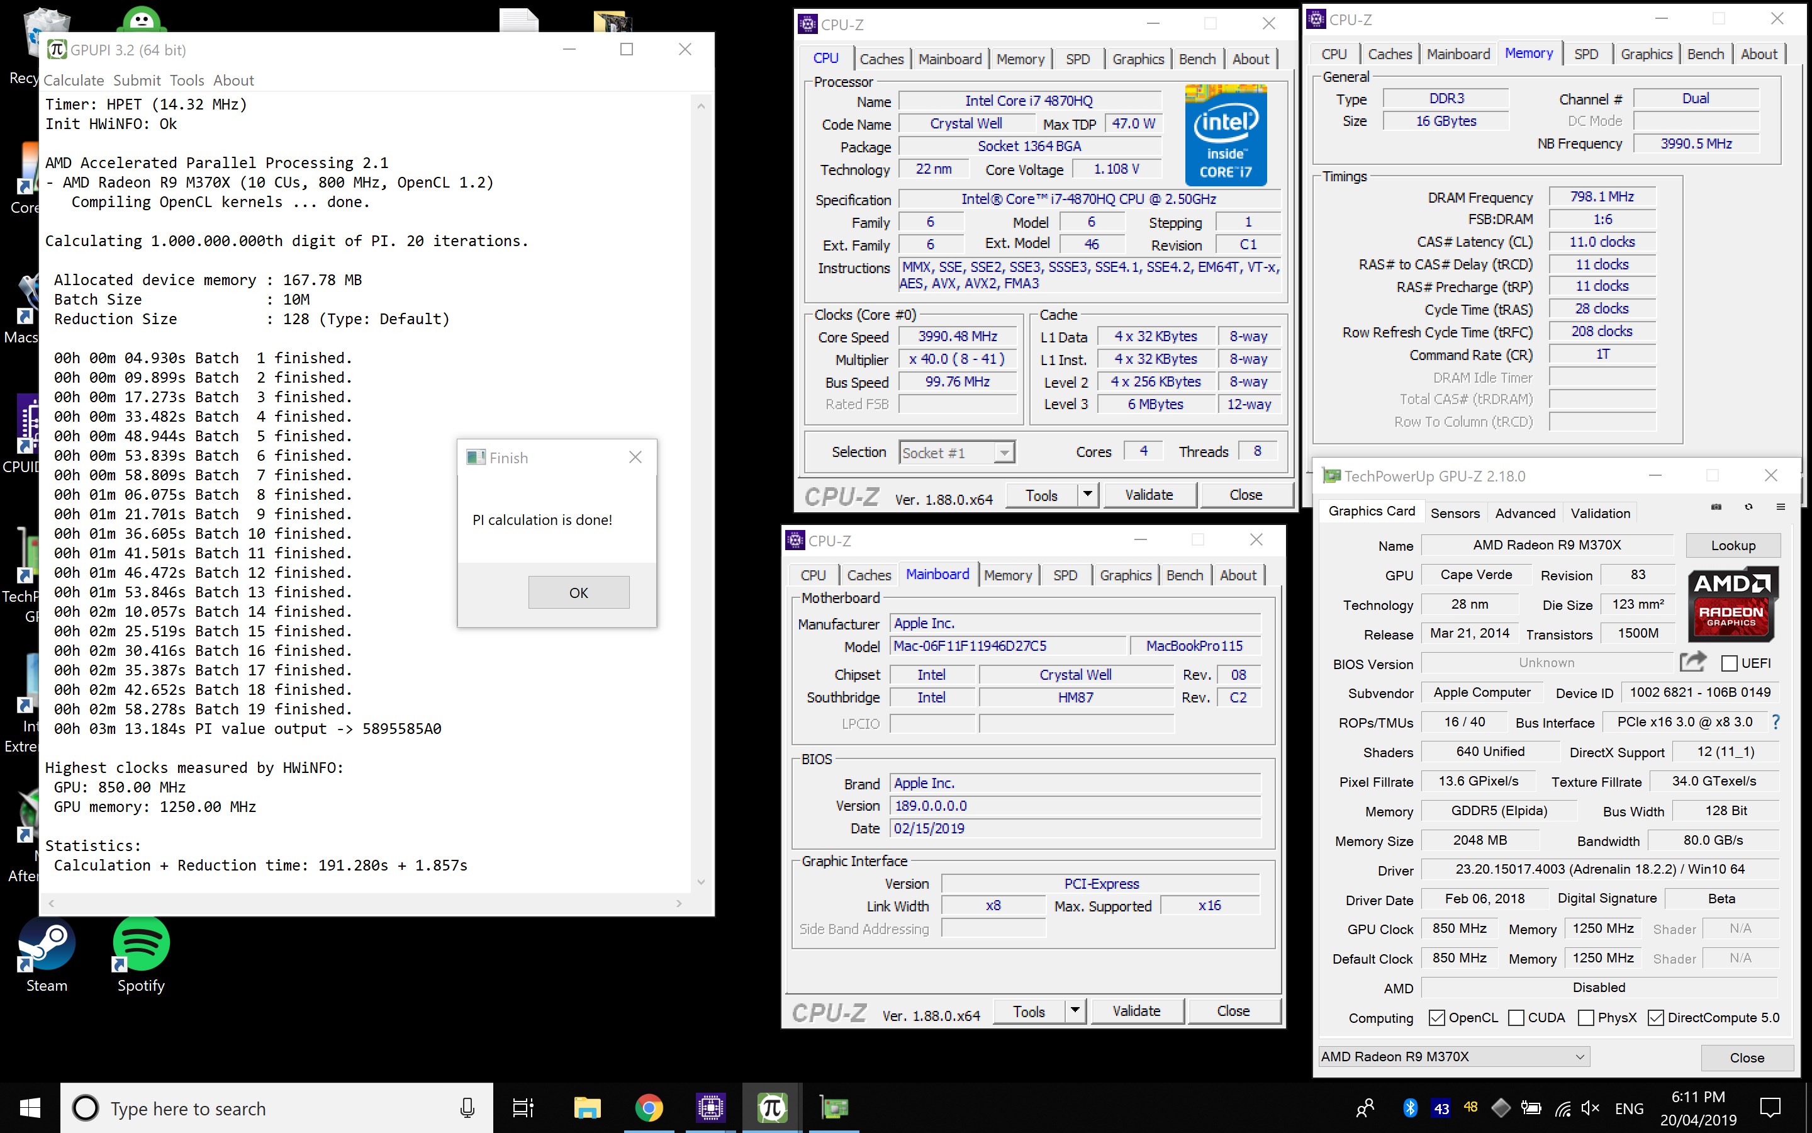Take a GPU-Z screenshot with camera icon
The width and height of the screenshot is (1812, 1133).
click(x=1716, y=507)
